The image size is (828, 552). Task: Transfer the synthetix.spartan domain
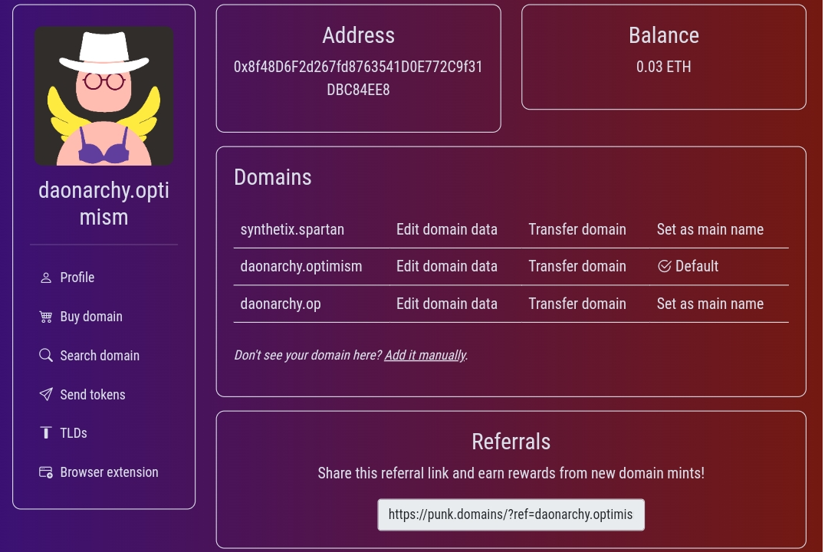point(577,229)
